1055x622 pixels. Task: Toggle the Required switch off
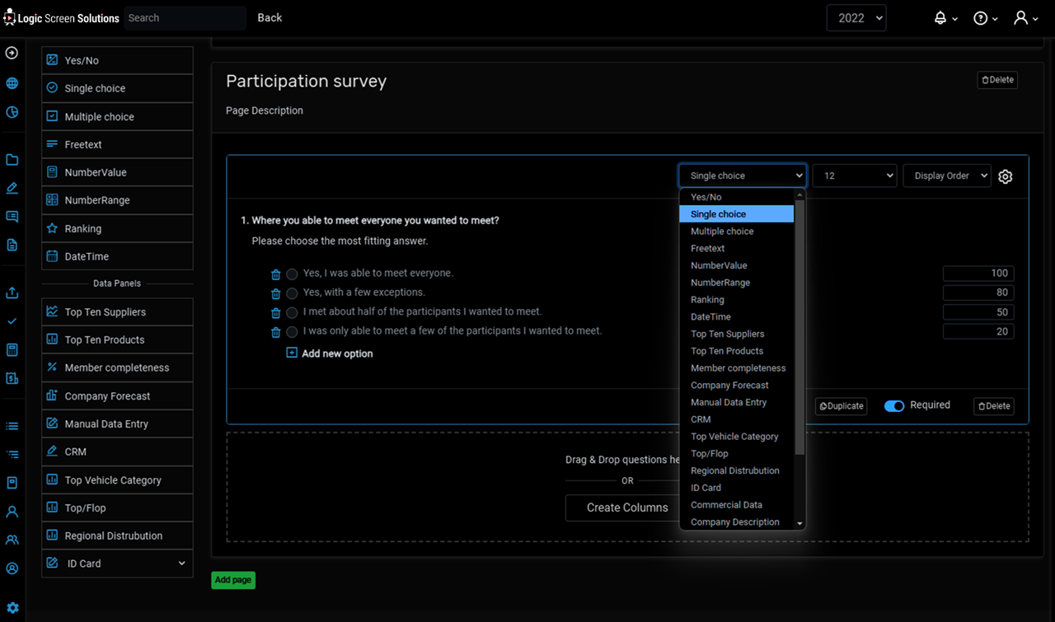pyautogui.click(x=894, y=406)
